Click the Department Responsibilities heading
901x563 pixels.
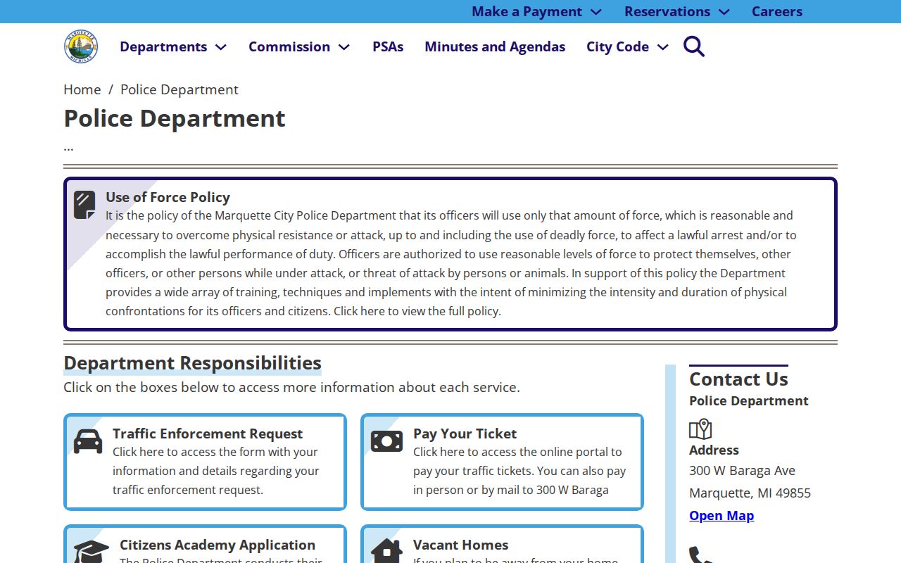[x=192, y=363]
